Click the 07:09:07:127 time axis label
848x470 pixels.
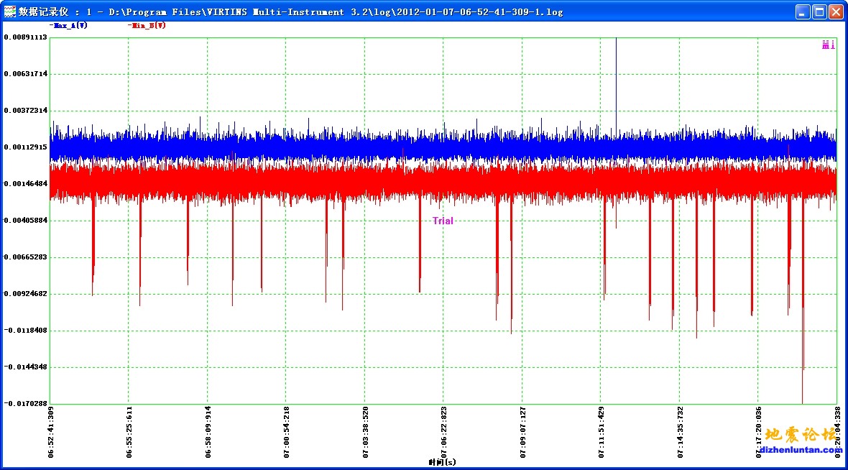point(523,432)
